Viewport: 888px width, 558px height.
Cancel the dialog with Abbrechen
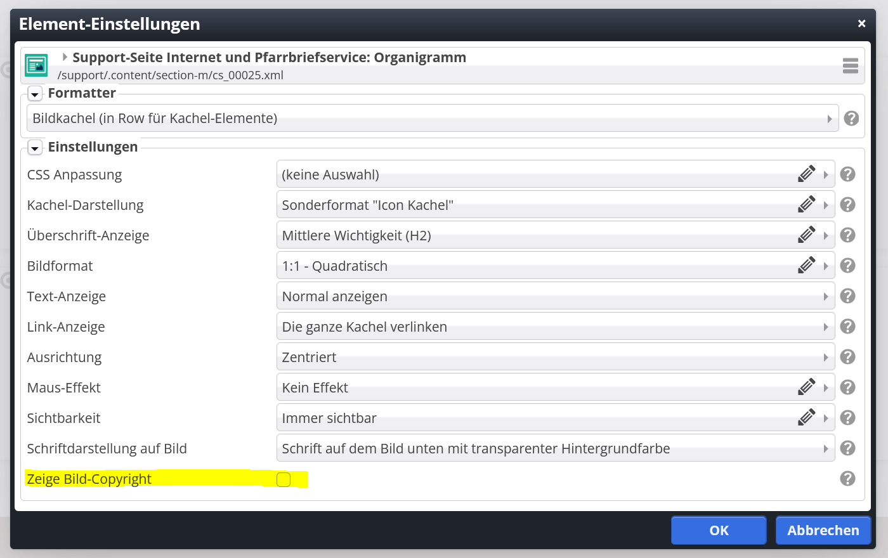pyautogui.click(x=823, y=530)
